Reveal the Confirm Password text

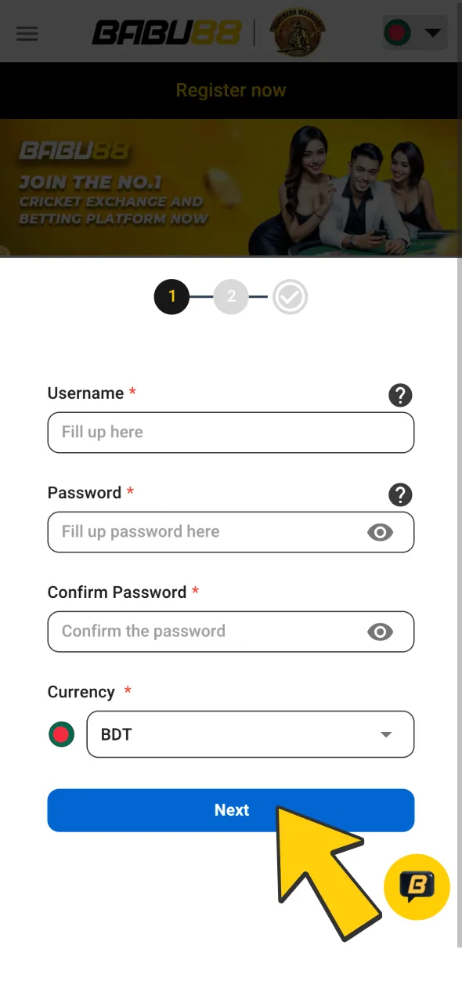[x=381, y=632]
